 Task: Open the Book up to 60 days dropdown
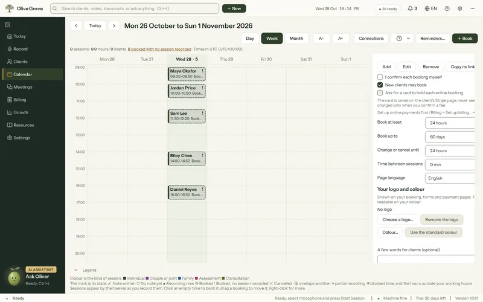point(450,137)
